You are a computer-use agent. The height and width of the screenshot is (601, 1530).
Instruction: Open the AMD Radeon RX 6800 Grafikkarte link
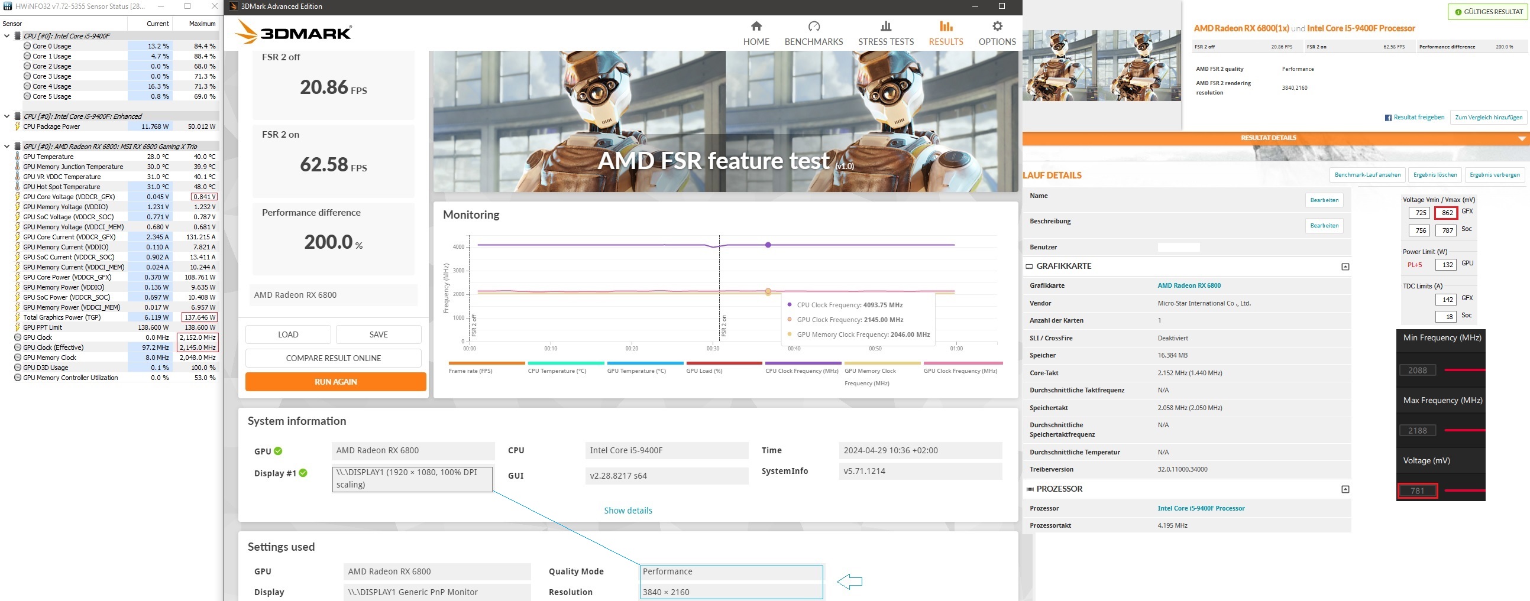click(x=1189, y=286)
